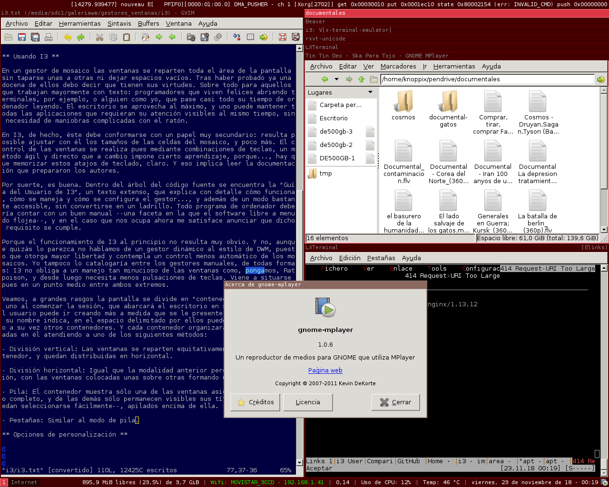Screen dimensions: 609x487
Task: Click the folder icon beside path bar
Action: point(374,79)
